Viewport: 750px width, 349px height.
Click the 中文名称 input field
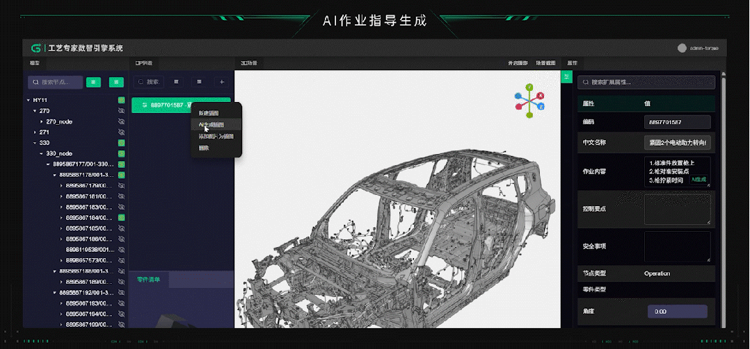point(678,142)
